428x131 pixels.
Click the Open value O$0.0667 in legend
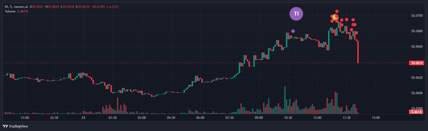tap(37, 6)
